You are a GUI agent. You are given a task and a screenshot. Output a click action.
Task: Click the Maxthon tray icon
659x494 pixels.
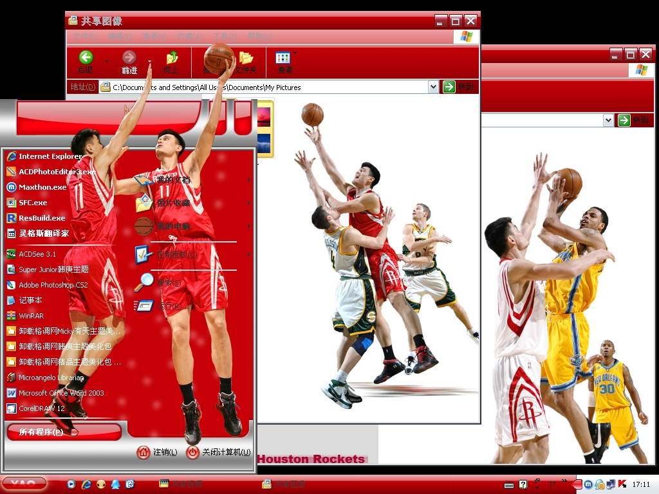tap(588, 485)
